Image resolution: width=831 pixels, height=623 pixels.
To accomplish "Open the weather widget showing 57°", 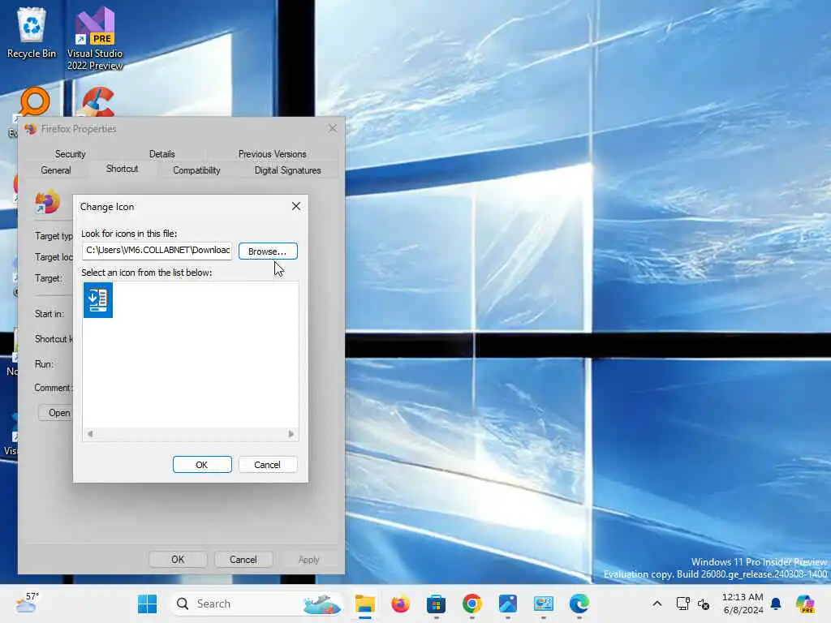I will click(x=27, y=603).
